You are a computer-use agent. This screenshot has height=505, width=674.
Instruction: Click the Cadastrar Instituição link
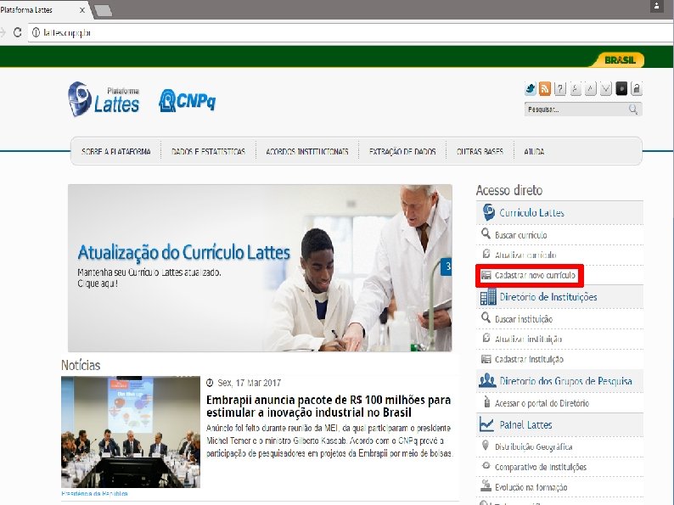pos(529,359)
